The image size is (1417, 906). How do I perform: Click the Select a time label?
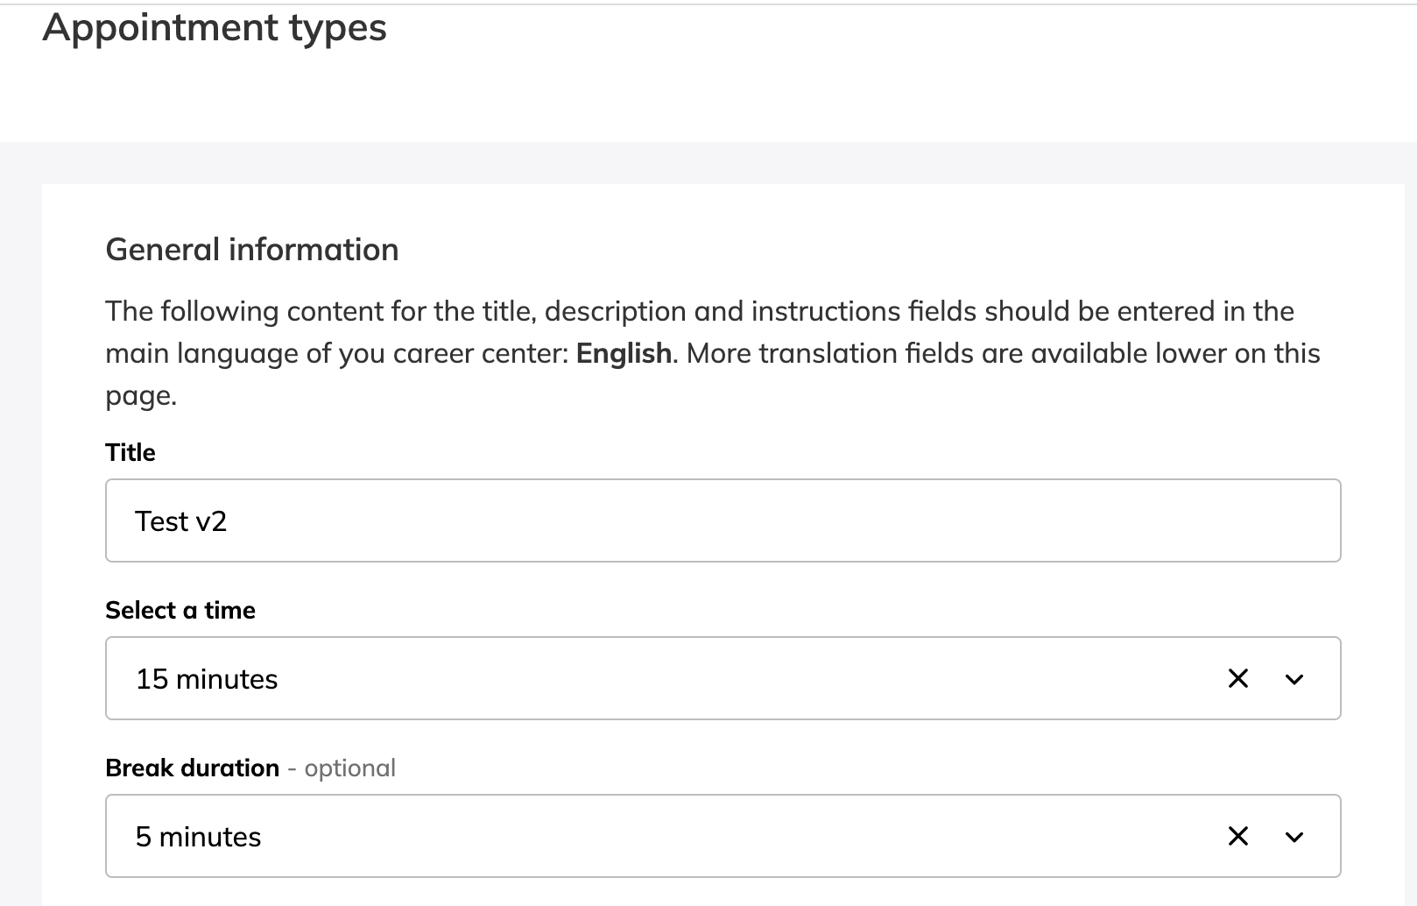180,610
